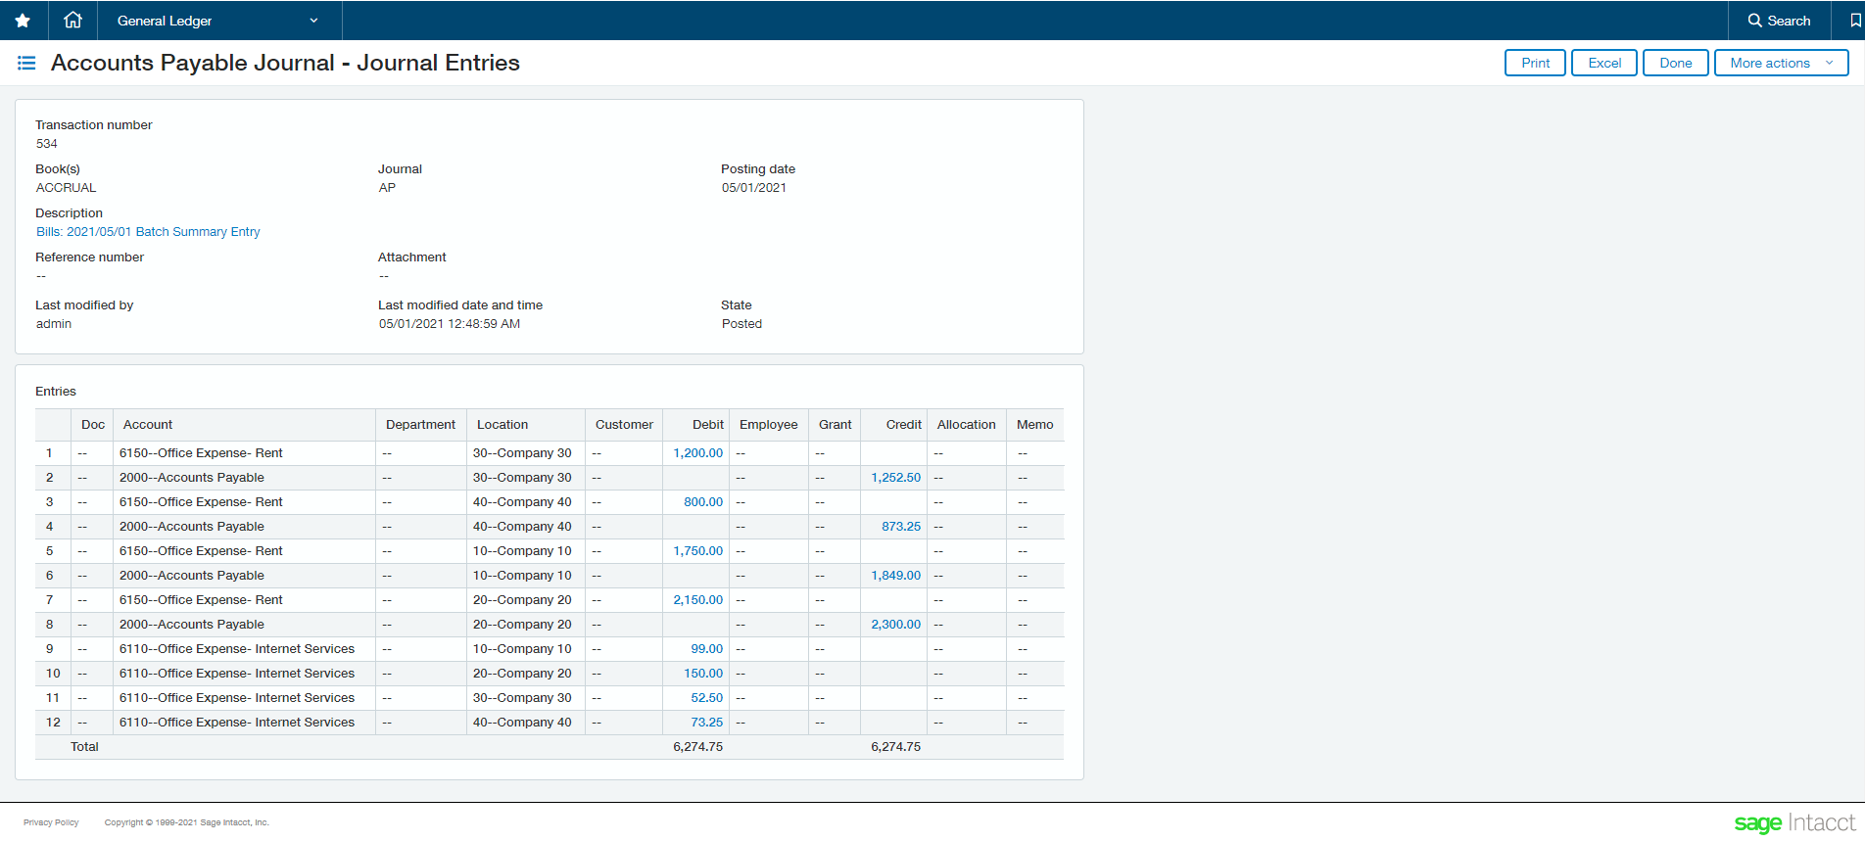Screen dimensions: 1865x842
Task: Open the 1,200.00 debit amount link
Action: click(x=697, y=453)
